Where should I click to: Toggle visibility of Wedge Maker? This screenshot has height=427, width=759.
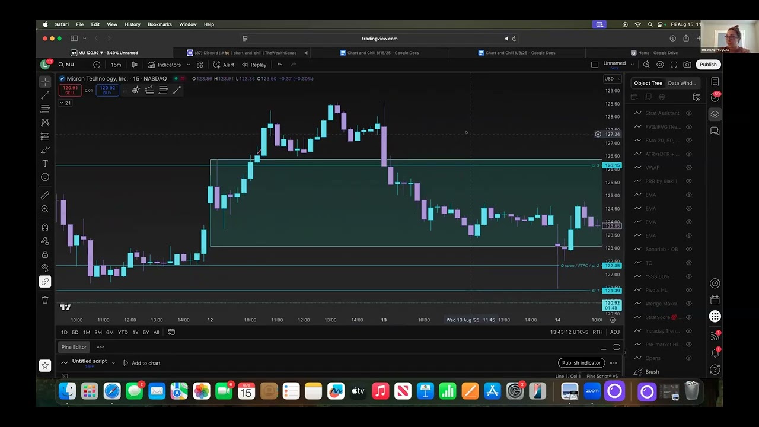pyautogui.click(x=689, y=304)
